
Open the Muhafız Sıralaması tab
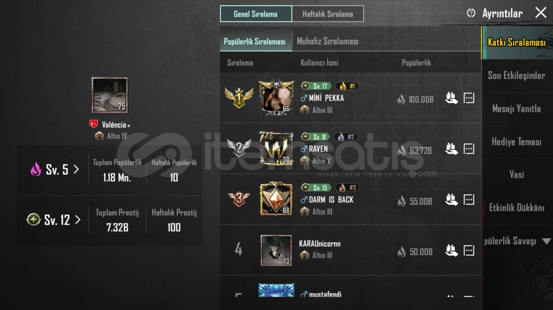328,41
